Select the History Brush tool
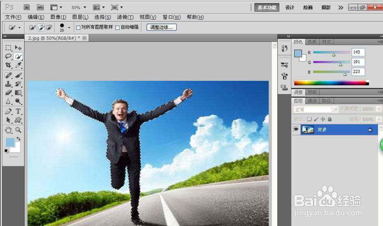Viewport: 383px width, 226px height. pos(18,84)
